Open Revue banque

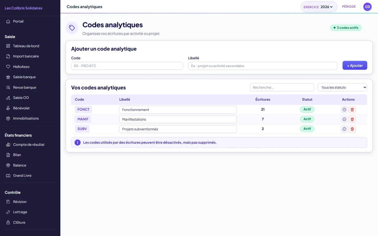tap(30, 87)
